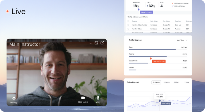Click the Social Media source label
205x112 pixels.
[133, 61]
